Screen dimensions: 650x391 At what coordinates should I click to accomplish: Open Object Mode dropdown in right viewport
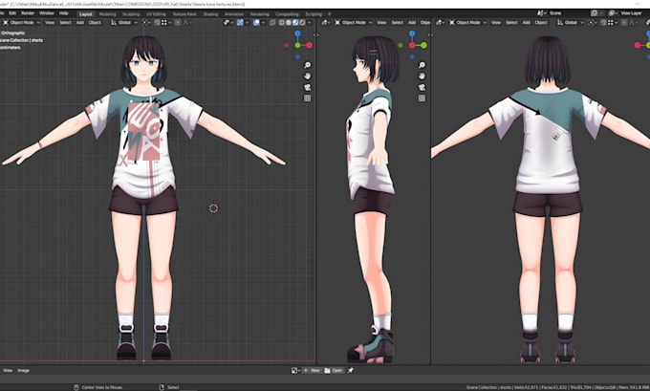(x=467, y=22)
